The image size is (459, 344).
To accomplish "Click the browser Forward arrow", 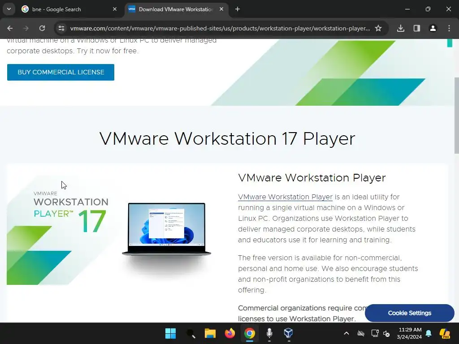I will (x=26, y=28).
